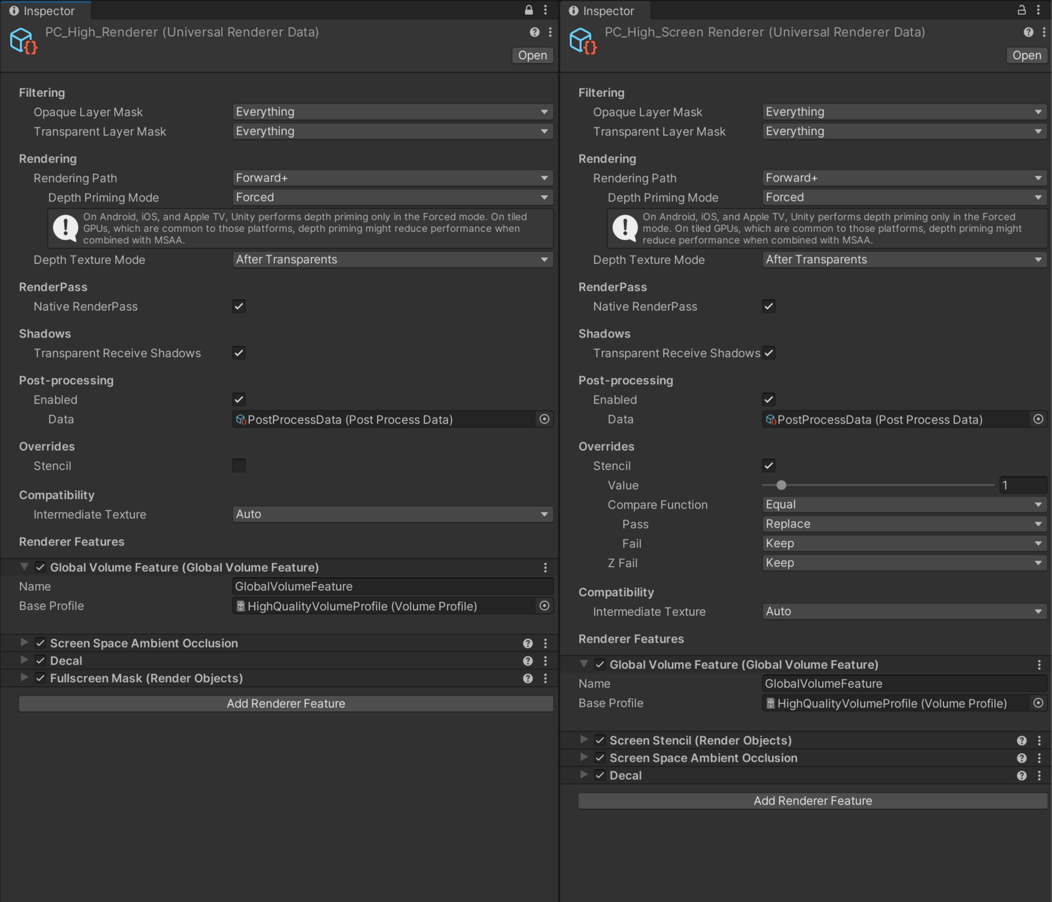
Task: Open help for PC_High_Renderer asset
Action: 534,32
